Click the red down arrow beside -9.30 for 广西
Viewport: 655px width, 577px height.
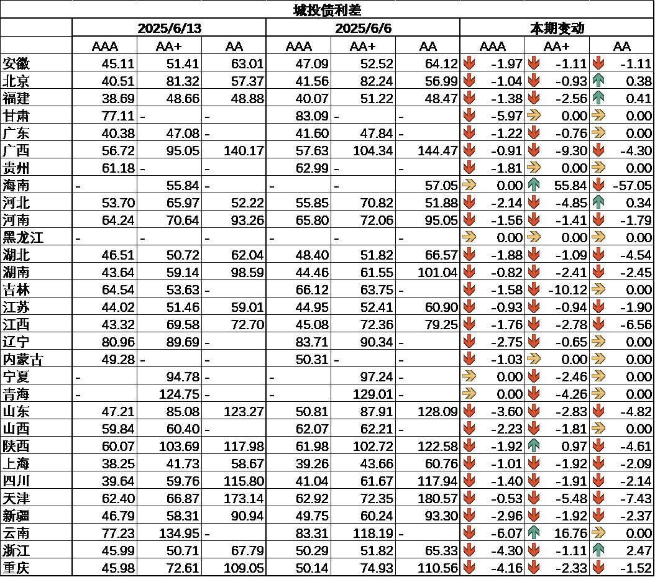(534, 150)
